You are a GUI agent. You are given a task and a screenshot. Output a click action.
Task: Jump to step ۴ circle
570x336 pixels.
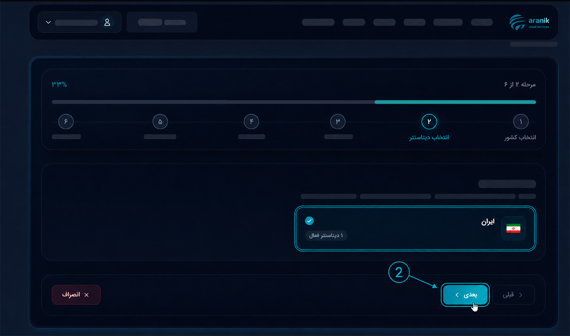pos(251,121)
